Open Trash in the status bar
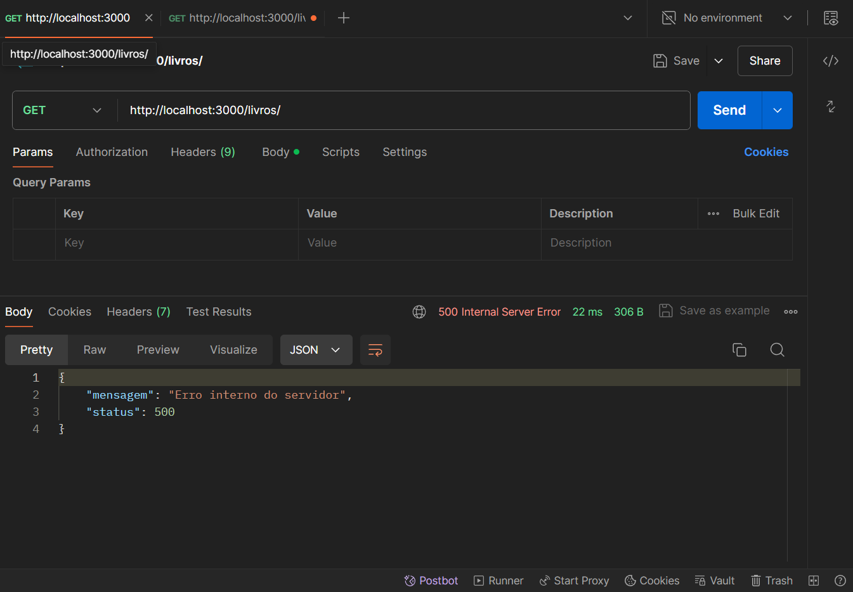Viewport: 853px width, 592px height. [x=772, y=581]
